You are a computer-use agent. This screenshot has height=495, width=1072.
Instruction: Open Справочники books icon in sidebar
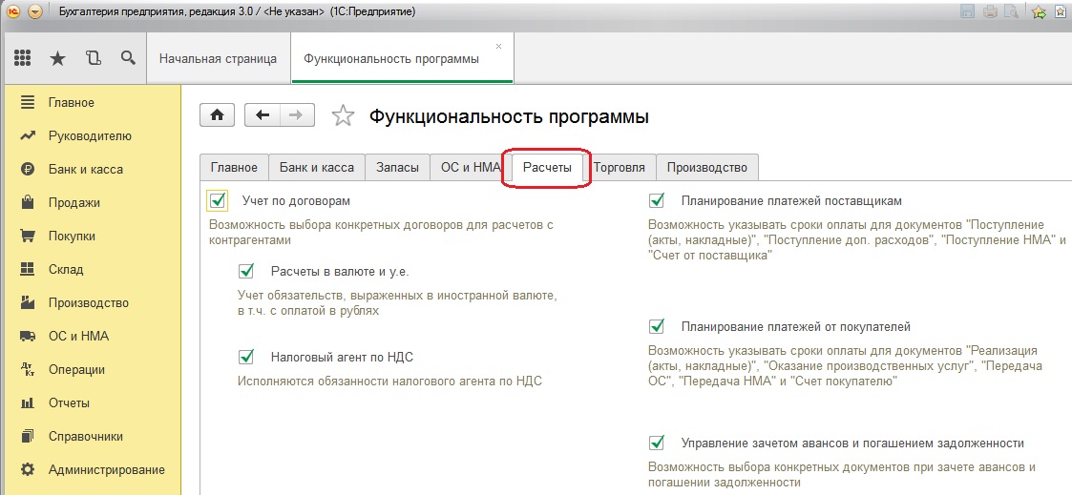(x=28, y=436)
